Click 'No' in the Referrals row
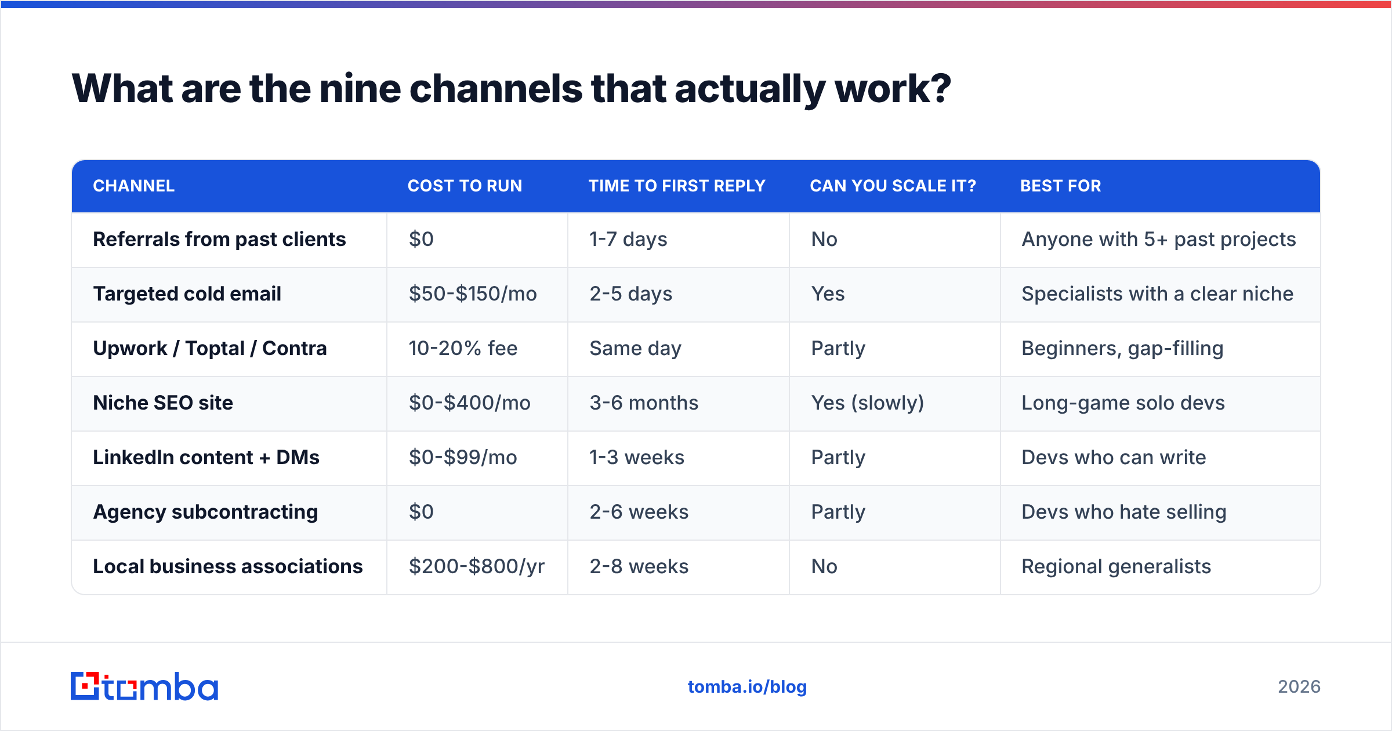The image size is (1392, 731). click(x=824, y=240)
